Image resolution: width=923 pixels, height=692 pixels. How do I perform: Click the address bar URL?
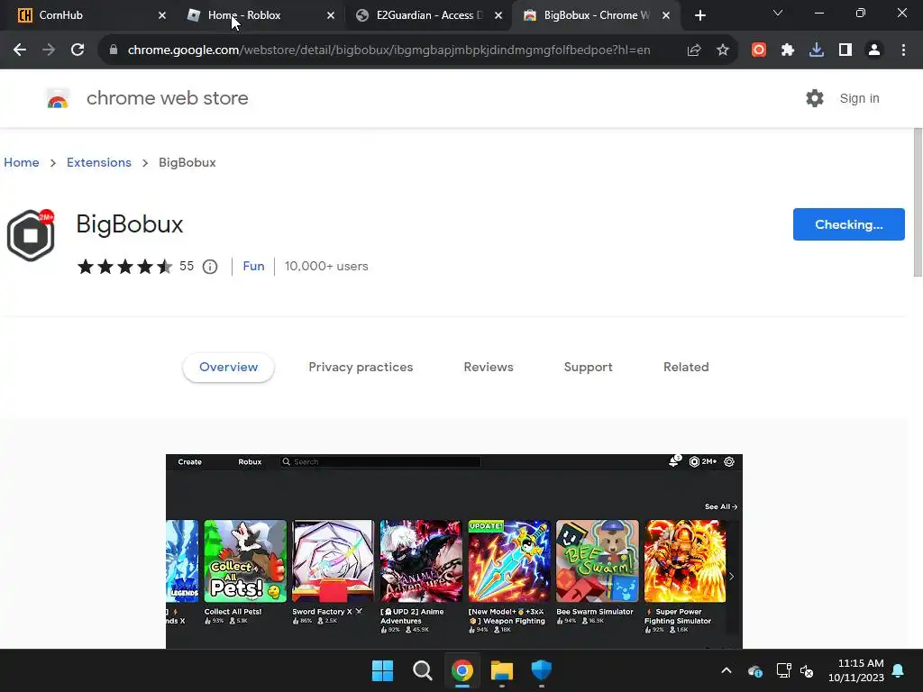(388, 50)
